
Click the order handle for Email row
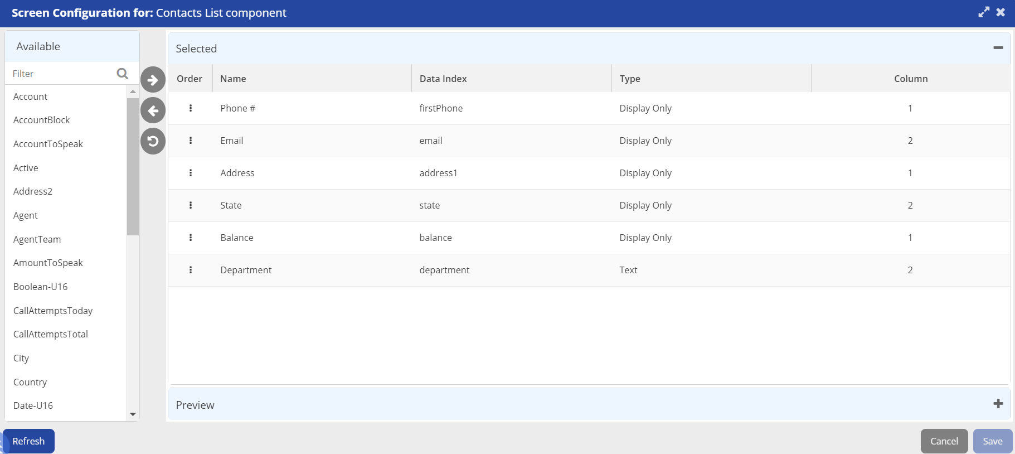point(191,141)
